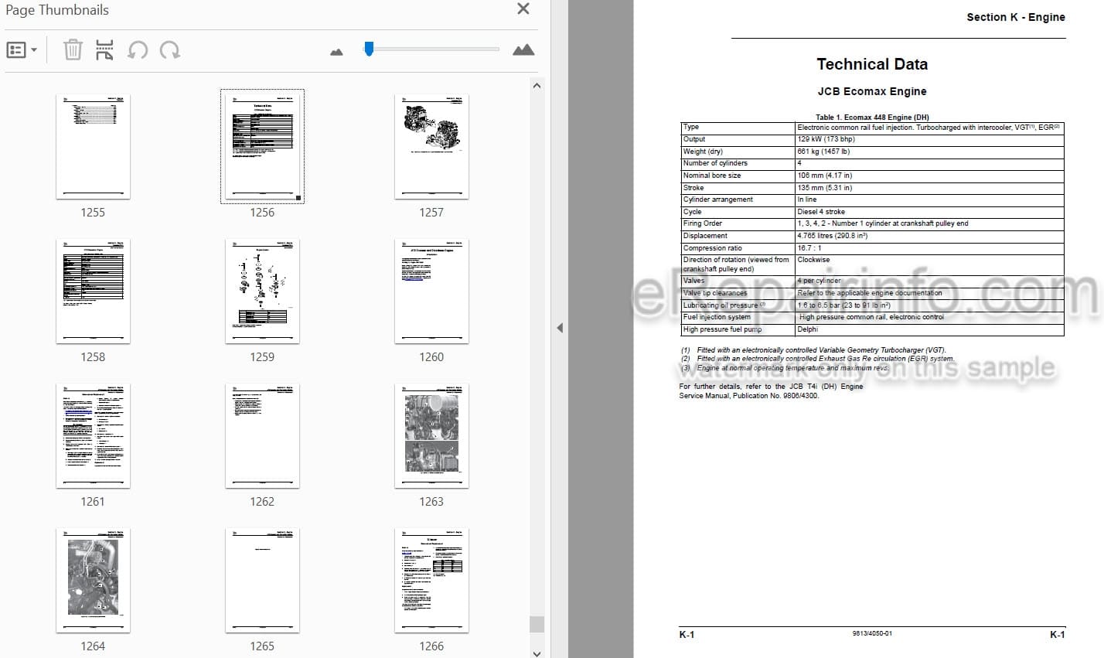Viewport: 1104px width, 658px height.
Task: Click the 'Delphi' fuel pump value
Action: [807, 329]
